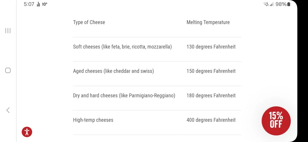This screenshot has height=142, width=308.
Task: Tap the Wi-Fi signal icon
Action: click(266, 4)
